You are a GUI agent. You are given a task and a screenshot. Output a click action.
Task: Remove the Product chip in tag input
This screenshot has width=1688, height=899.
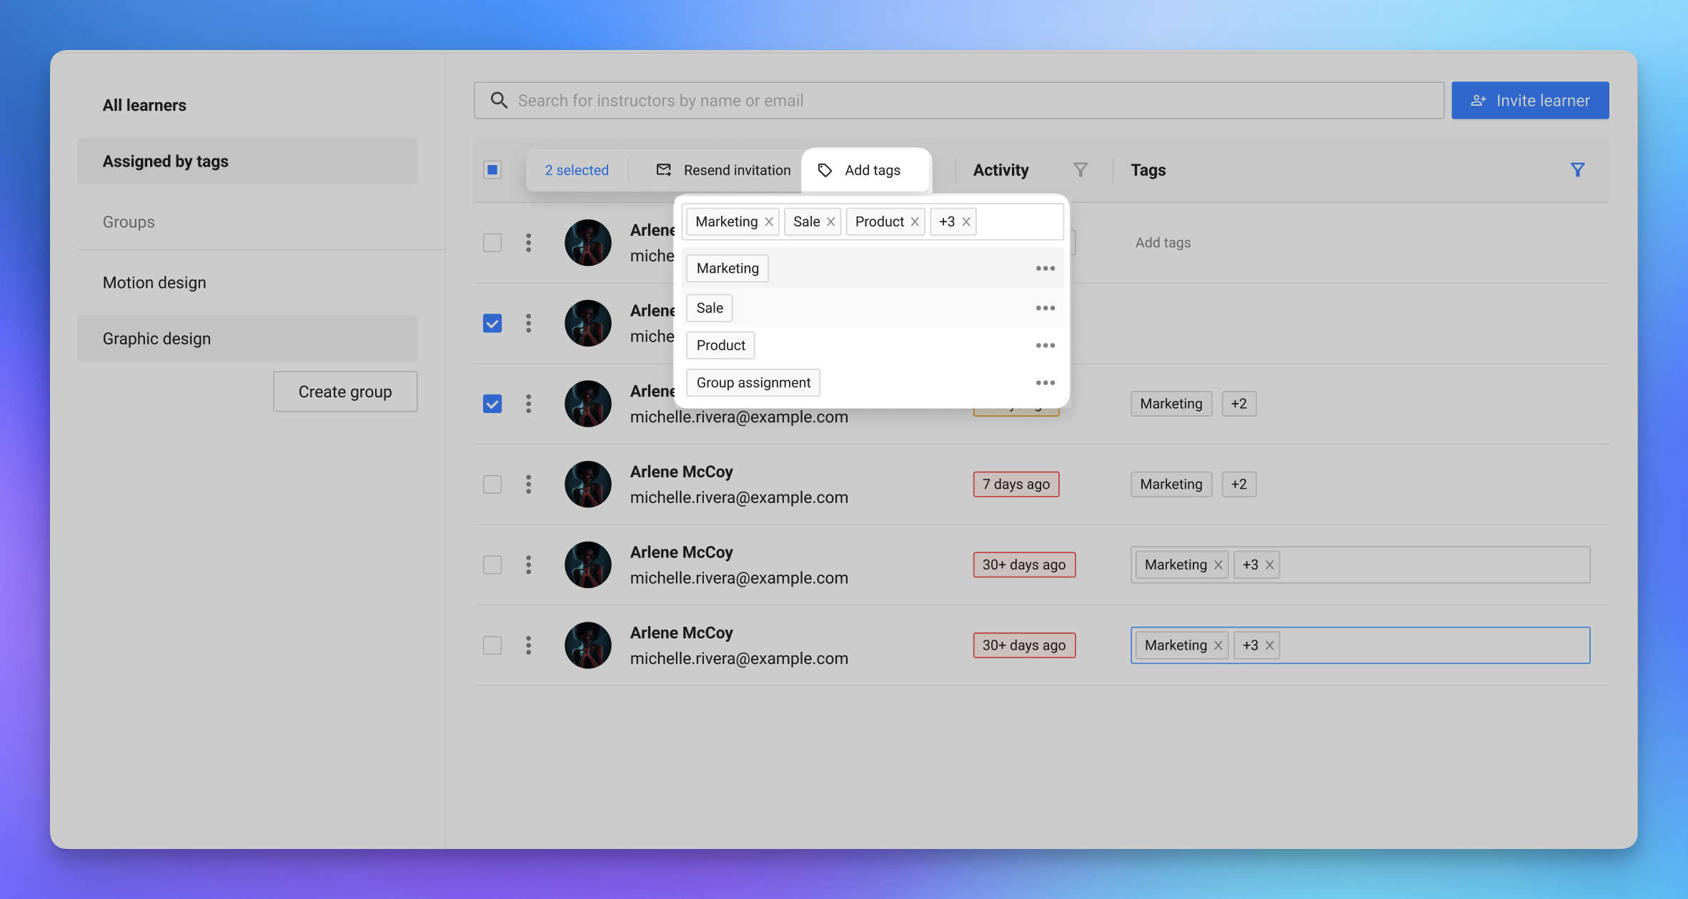click(x=915, y=222)
